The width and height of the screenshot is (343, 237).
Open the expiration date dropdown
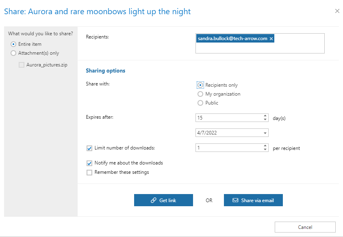pos(265,133)
